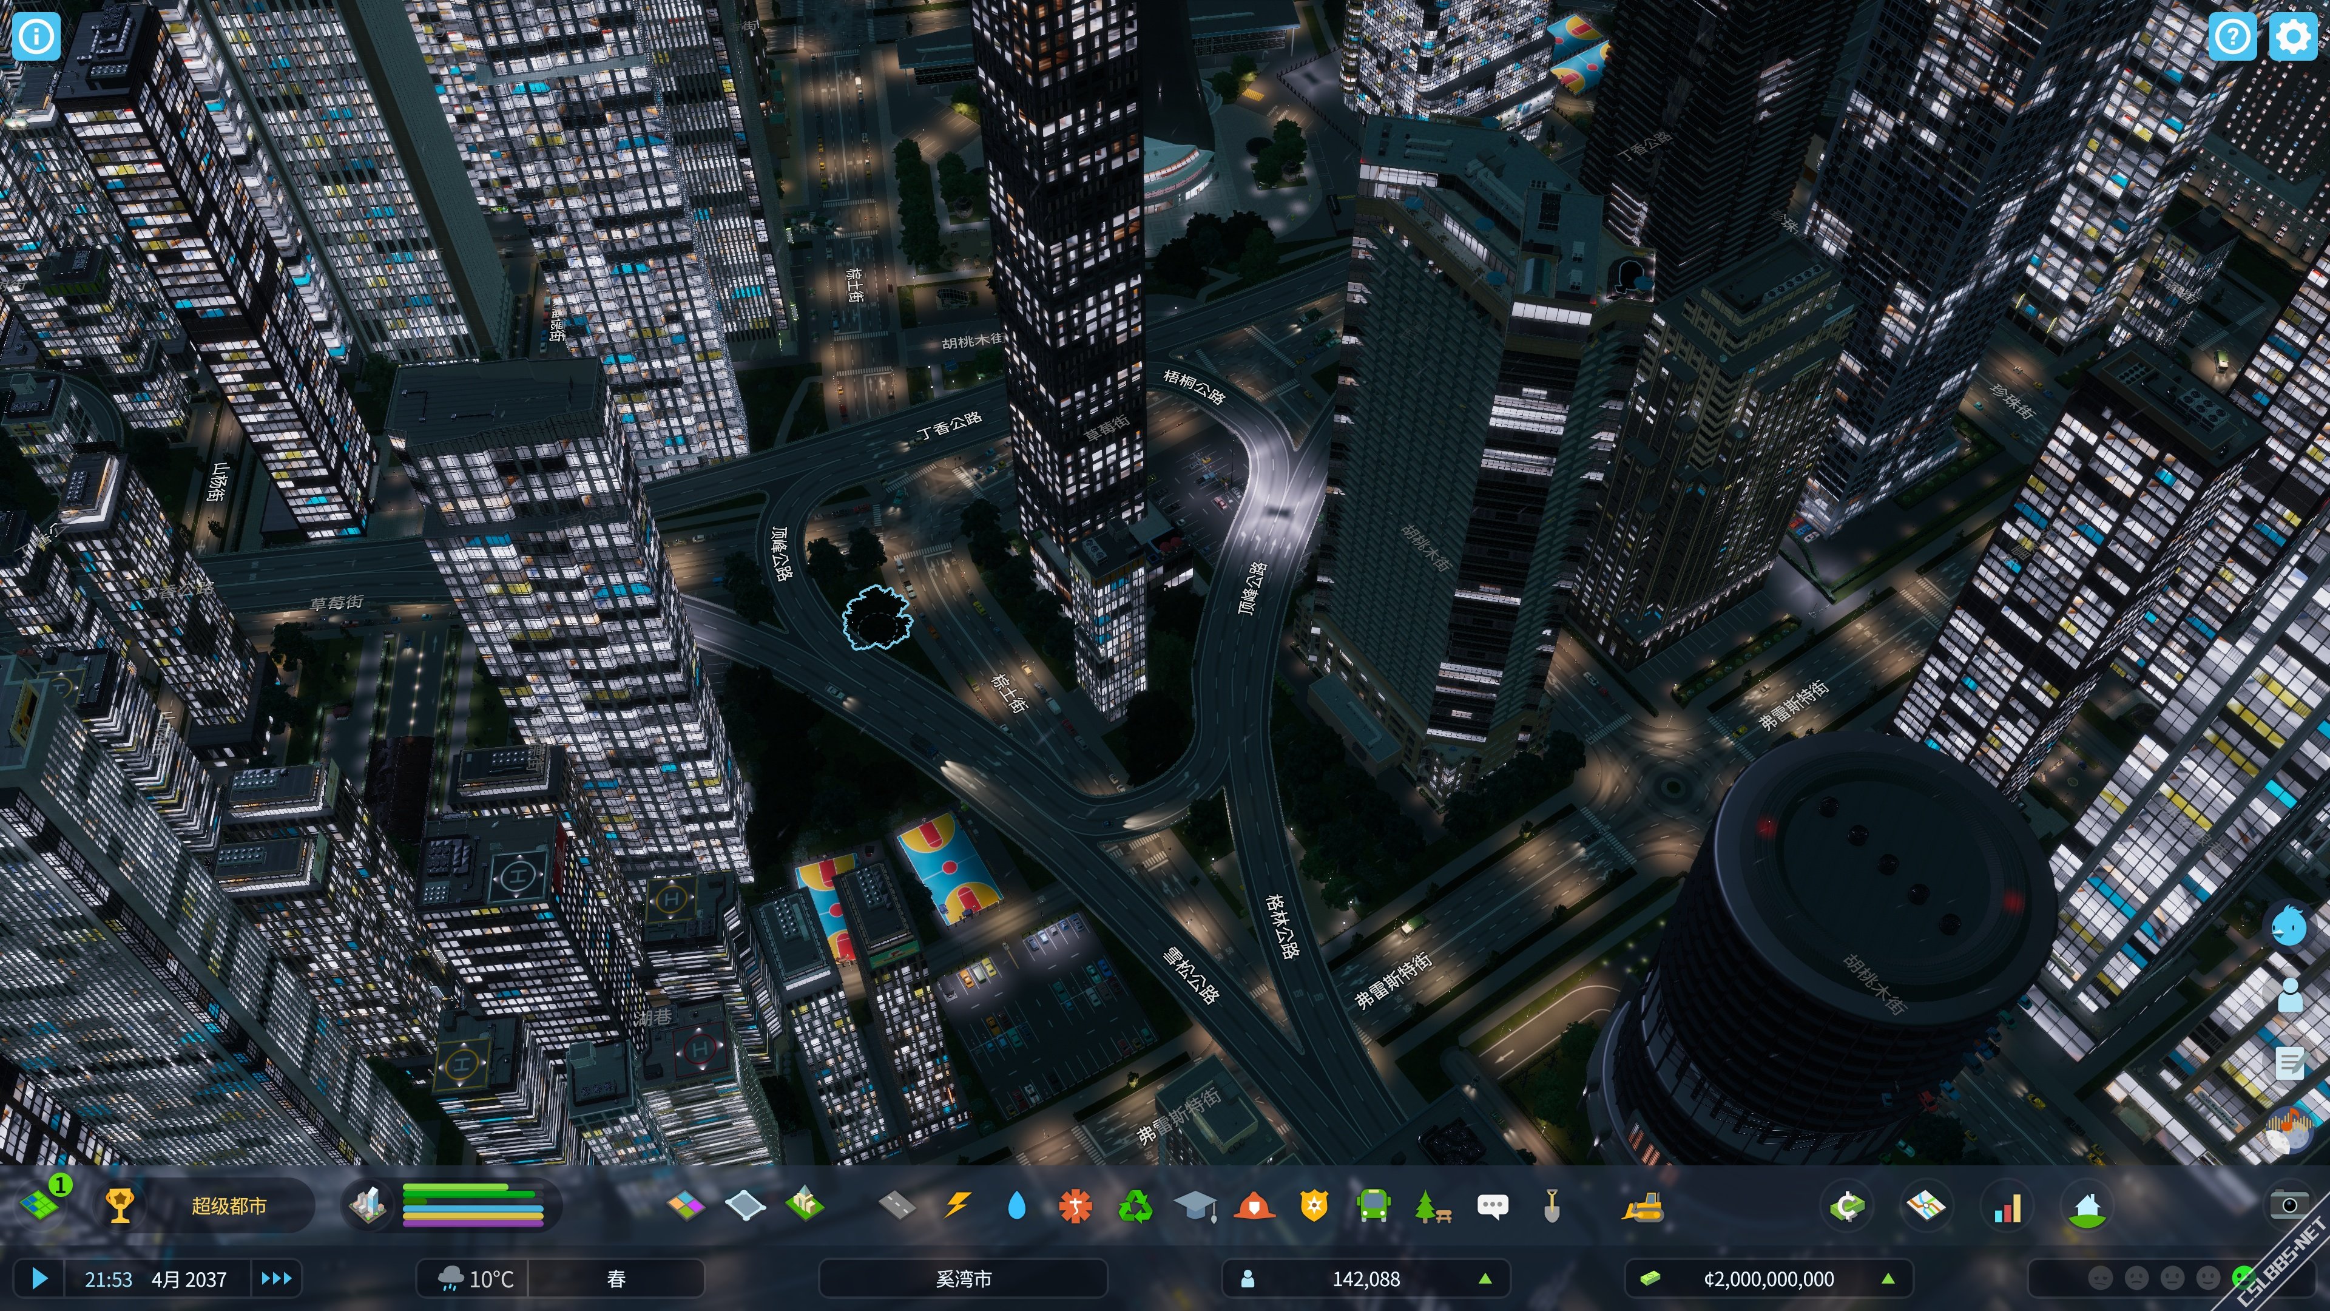Image resolution: width=2330 pixels, height=1311 pixels.
Task: Open the Zones tool menu
Action: pos(684,1205)
